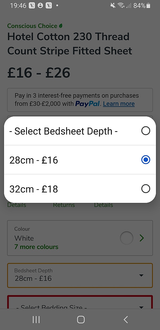Tap the Wi-Fi icon in the status bar
Viewport: 160px width, 330px height.
(x=121, y=5)
